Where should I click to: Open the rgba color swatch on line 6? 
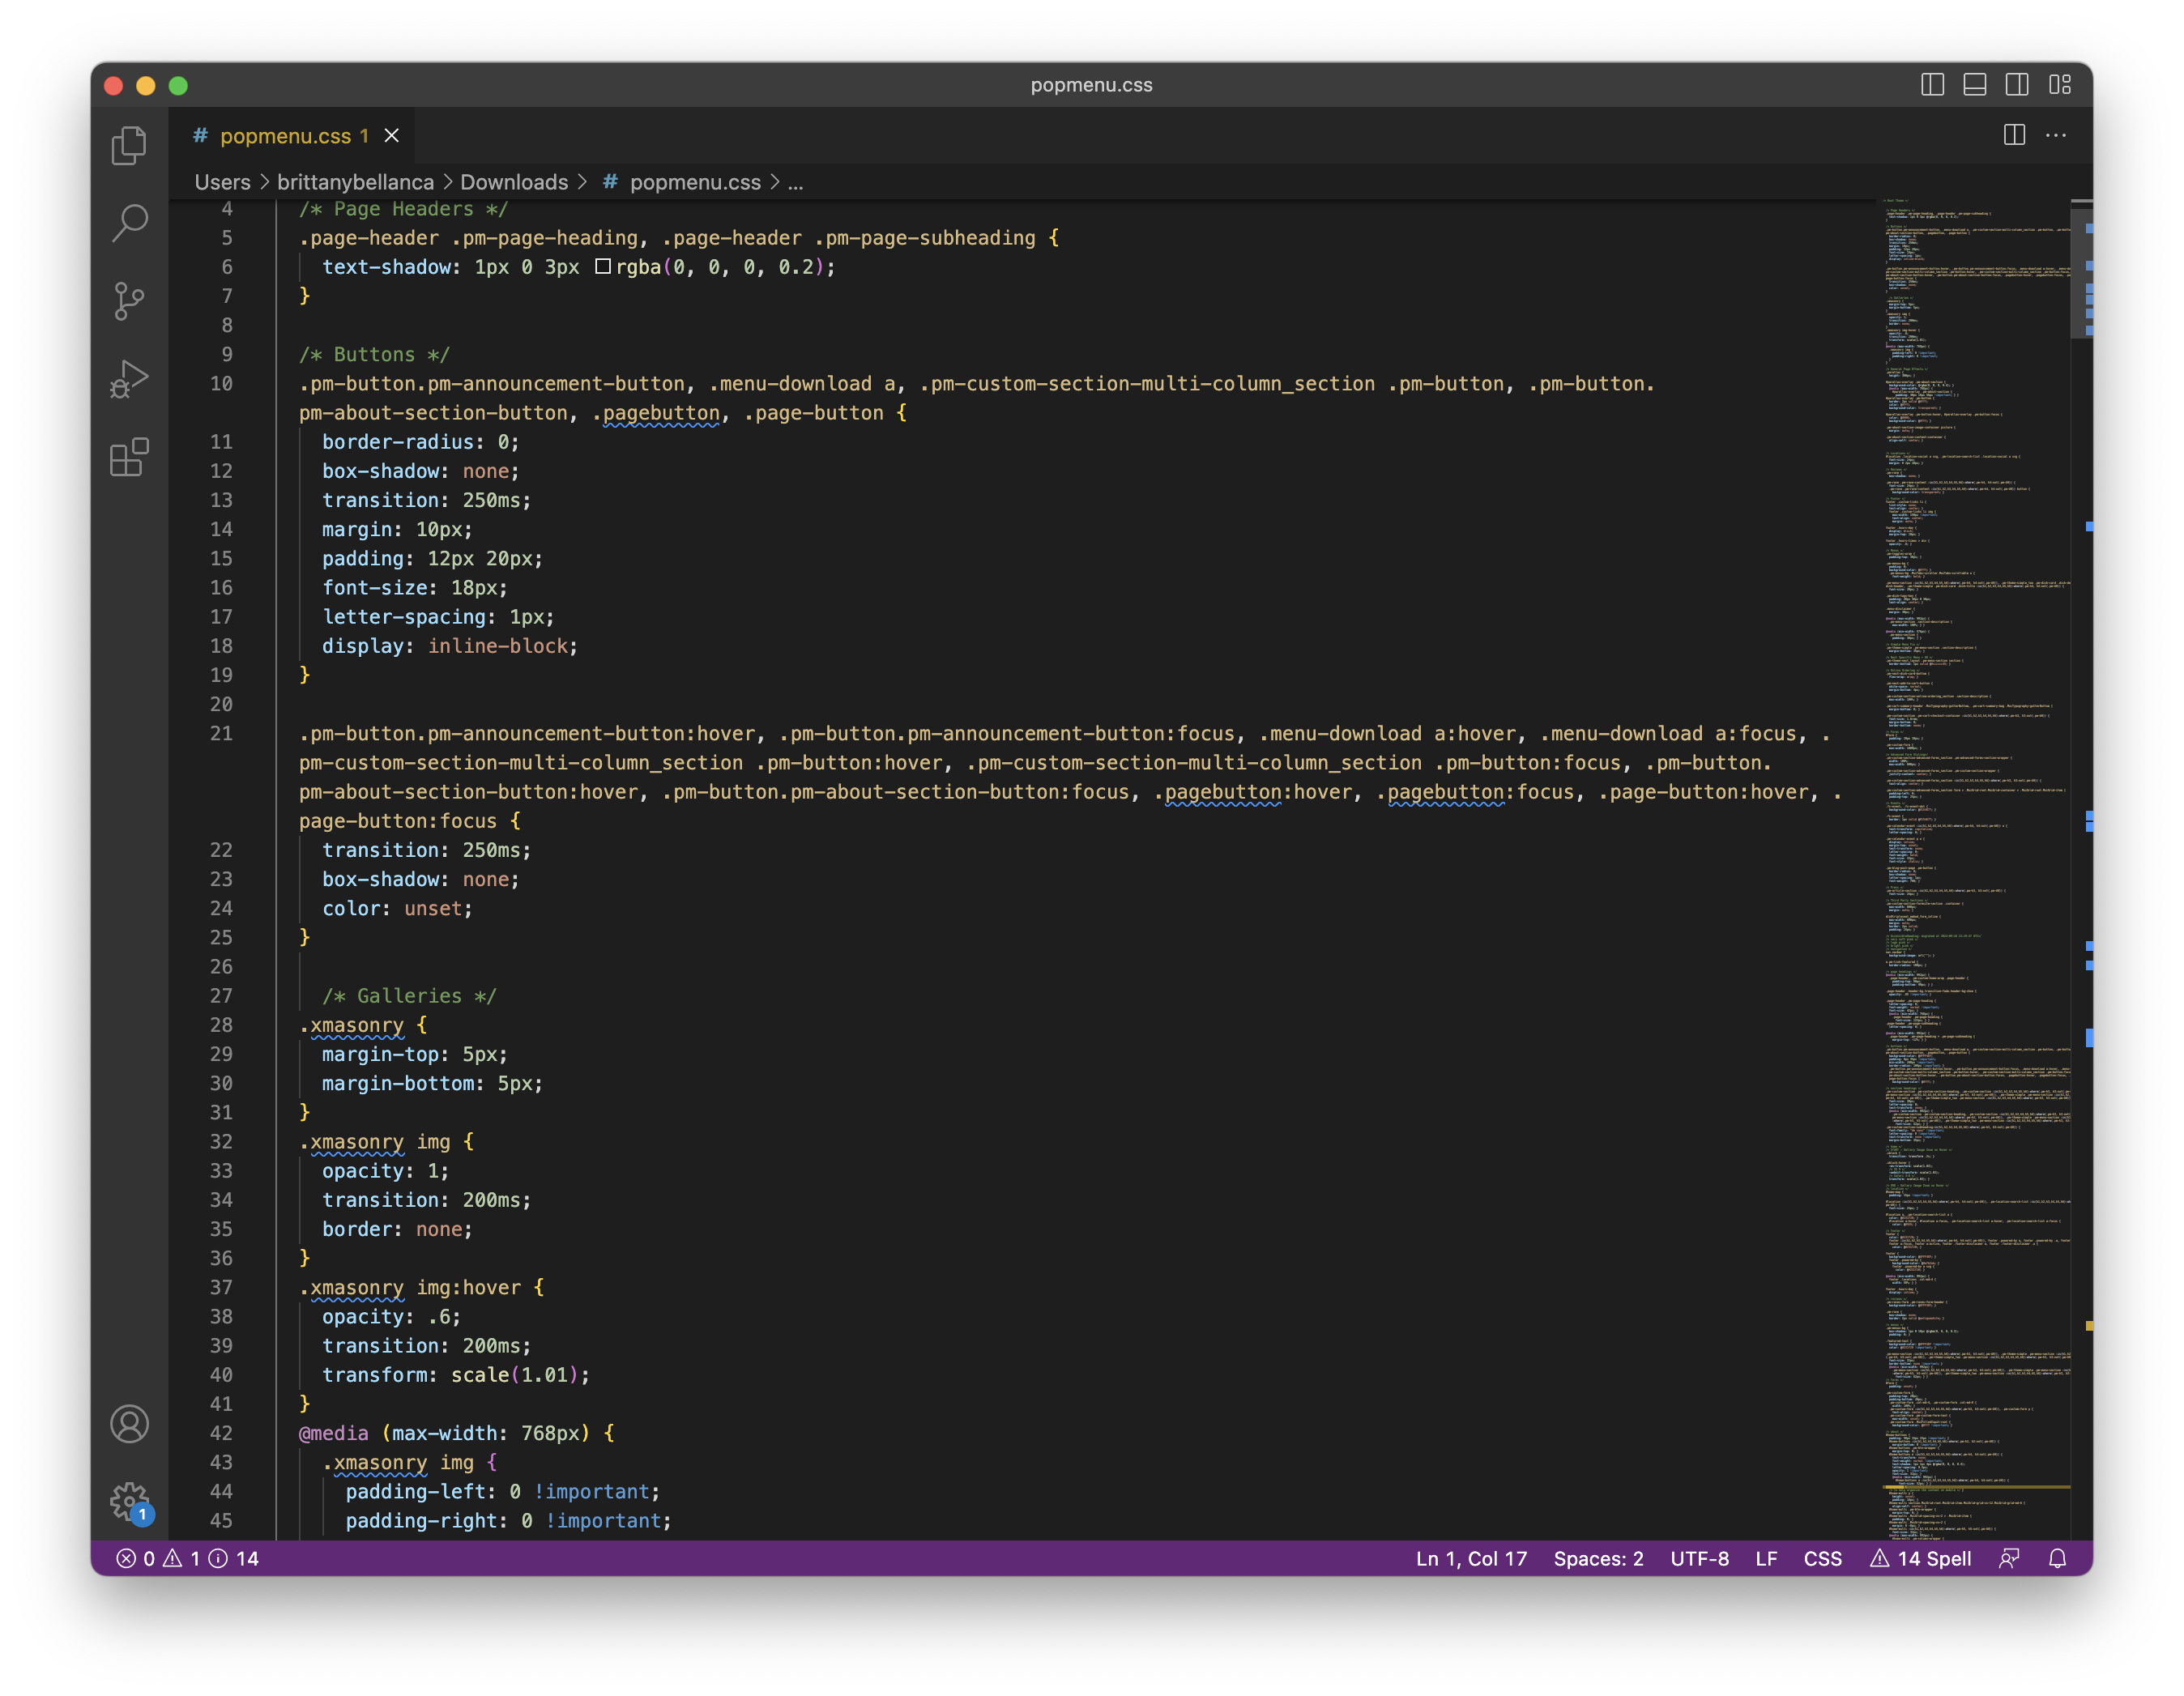coord(603,266)
